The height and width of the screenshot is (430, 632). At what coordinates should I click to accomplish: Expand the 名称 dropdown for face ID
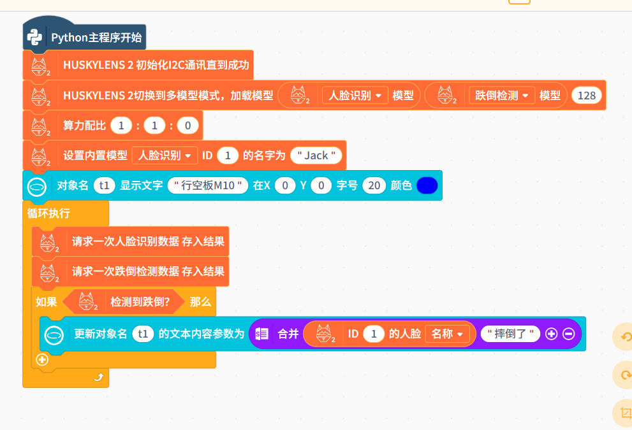click(447, 334)
